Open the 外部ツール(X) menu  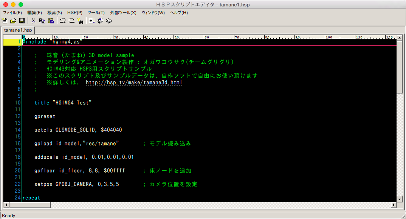[x=123, y=13]
